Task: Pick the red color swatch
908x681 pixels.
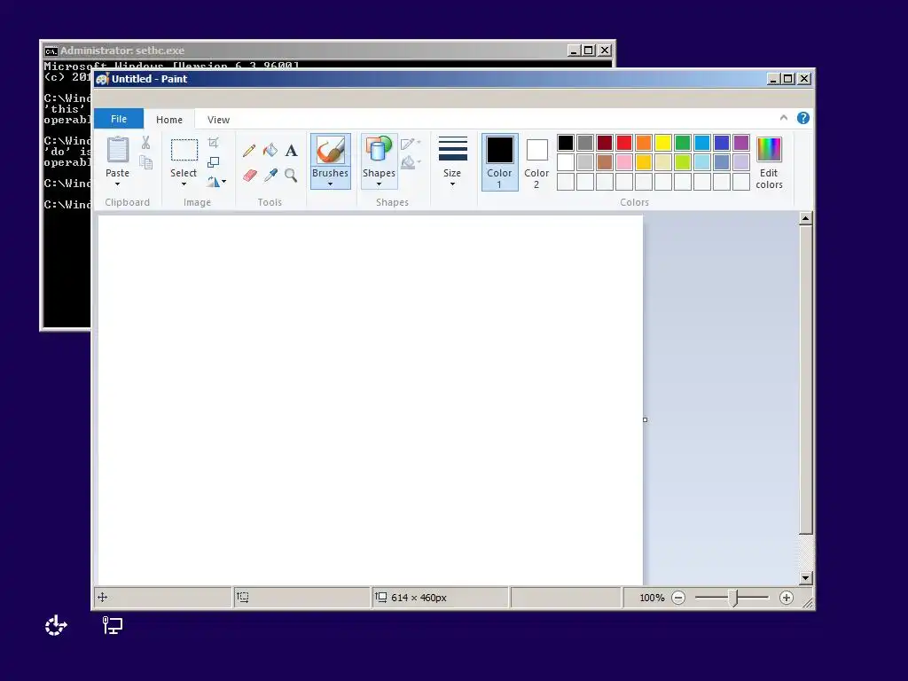Action: pyautogui.click(x=624, y=143)
